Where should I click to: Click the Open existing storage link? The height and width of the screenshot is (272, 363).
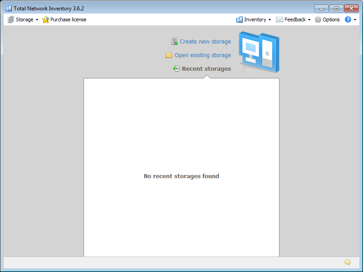point(202,55)
